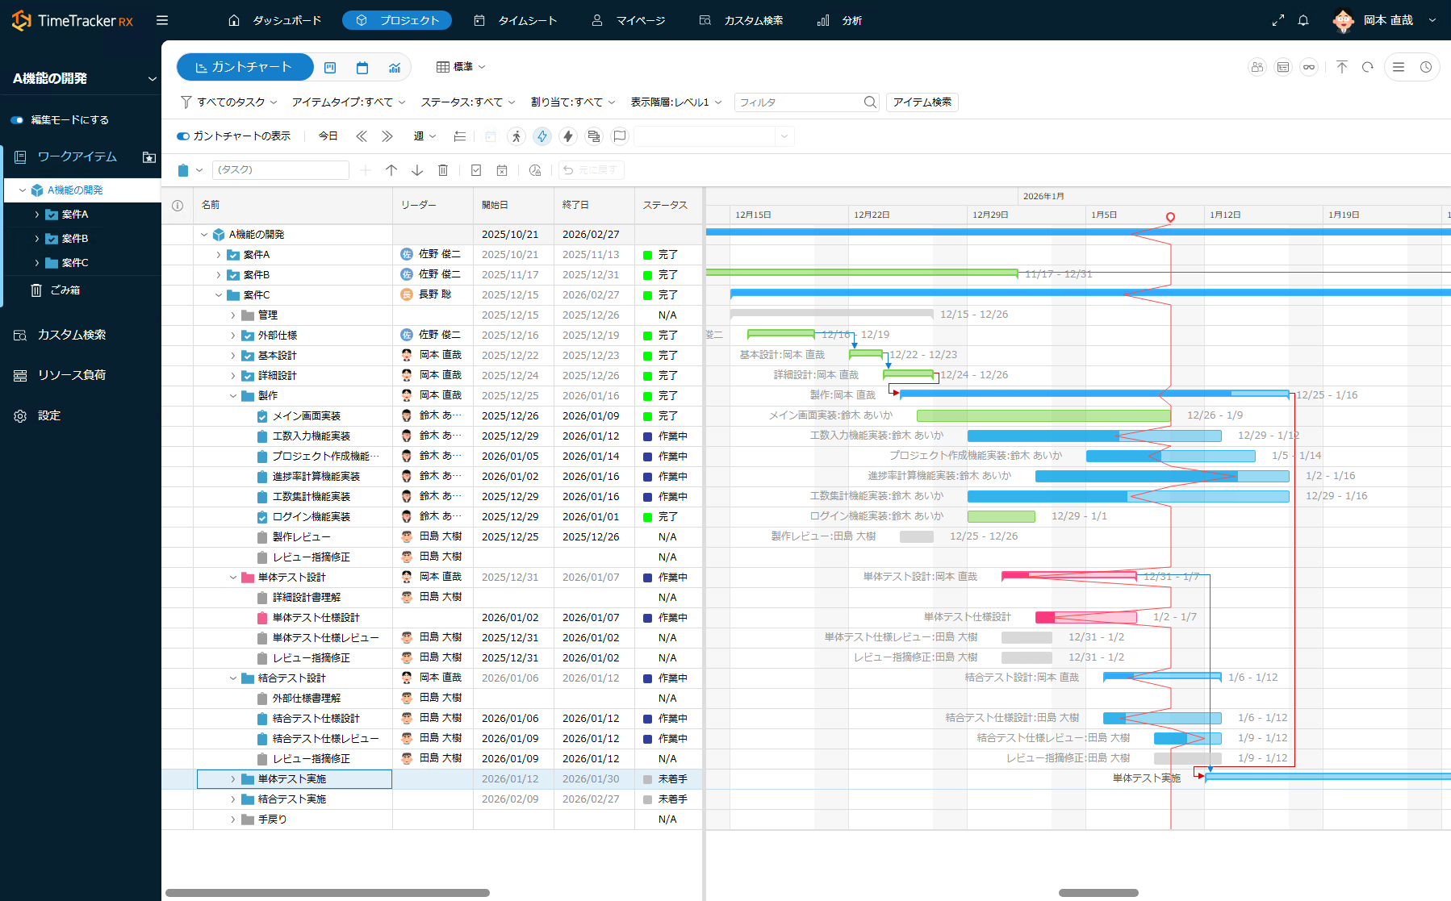The image size is (1451, 901).
Task: Switch to the kanban board view icon
Action: [330, 68]
